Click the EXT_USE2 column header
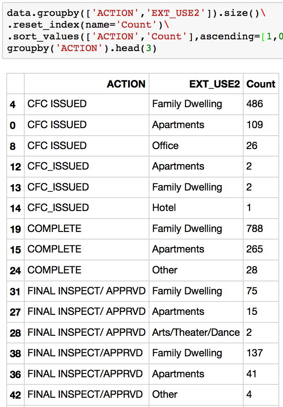This screenshot has width=283, height=407. 214,84
